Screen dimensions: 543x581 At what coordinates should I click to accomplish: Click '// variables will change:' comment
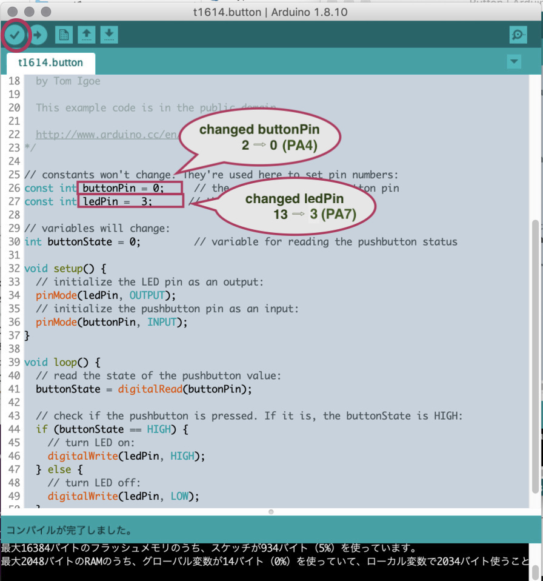pos(97,228)
